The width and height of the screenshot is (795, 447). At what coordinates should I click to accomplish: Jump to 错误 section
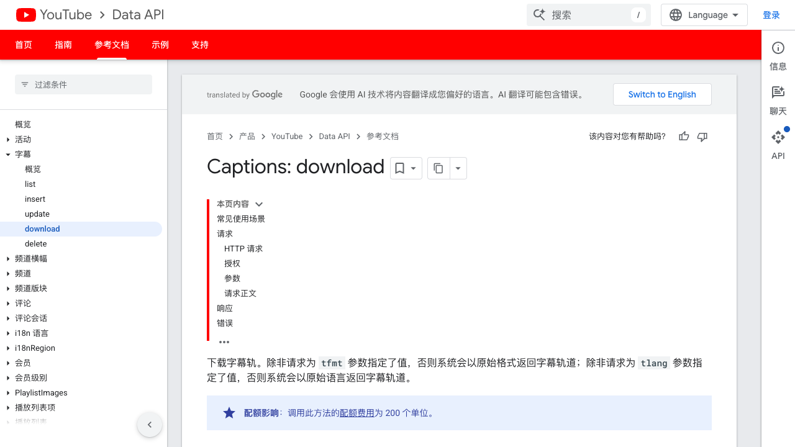(x=225, y=323)
